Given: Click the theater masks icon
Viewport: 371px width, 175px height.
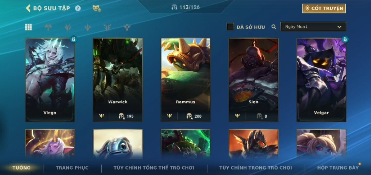Looking at the screenshot, I should point(97,9).
